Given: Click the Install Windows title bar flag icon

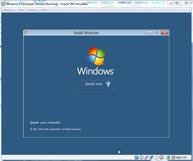Looking at the screenshot, I should point(26,33).
